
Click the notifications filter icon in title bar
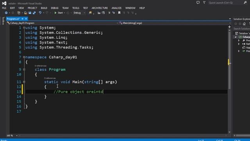[204, 3]
